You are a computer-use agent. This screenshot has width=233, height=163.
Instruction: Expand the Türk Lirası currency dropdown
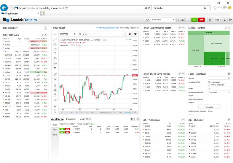click(219, 93)
